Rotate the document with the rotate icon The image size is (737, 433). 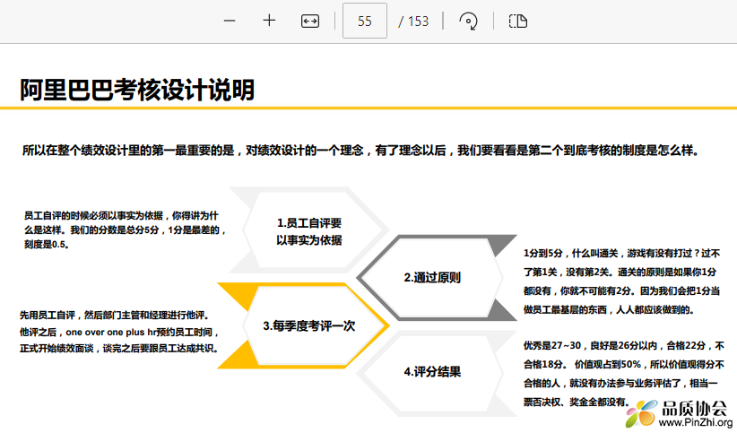click(468, 22)
